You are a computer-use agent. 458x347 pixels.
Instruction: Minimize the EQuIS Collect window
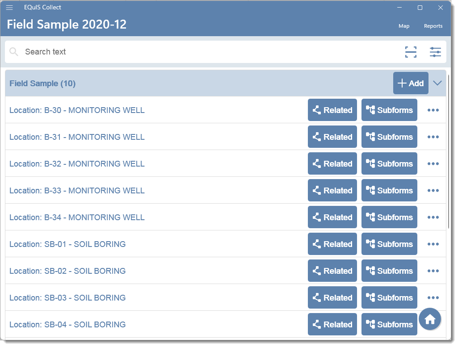coord(399,8)
